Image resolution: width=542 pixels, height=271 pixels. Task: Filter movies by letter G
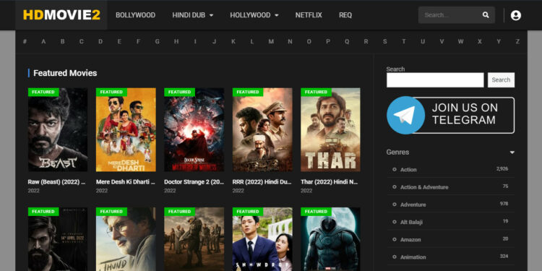coord(158,41)
